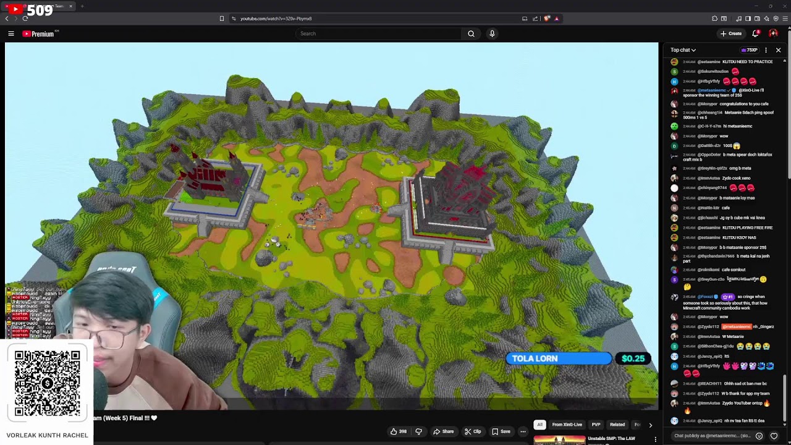Show next filter chips with arrow
Screen dimensions: 791x445
[x=650, y=425]
